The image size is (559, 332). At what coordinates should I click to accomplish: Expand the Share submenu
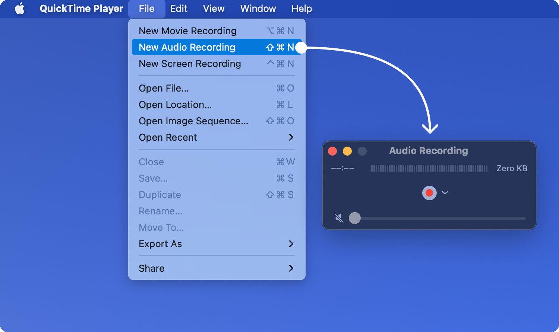click(x=217, y=268)
